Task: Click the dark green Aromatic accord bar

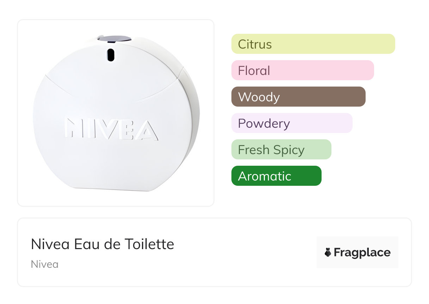Action: [x=276, y=176]
